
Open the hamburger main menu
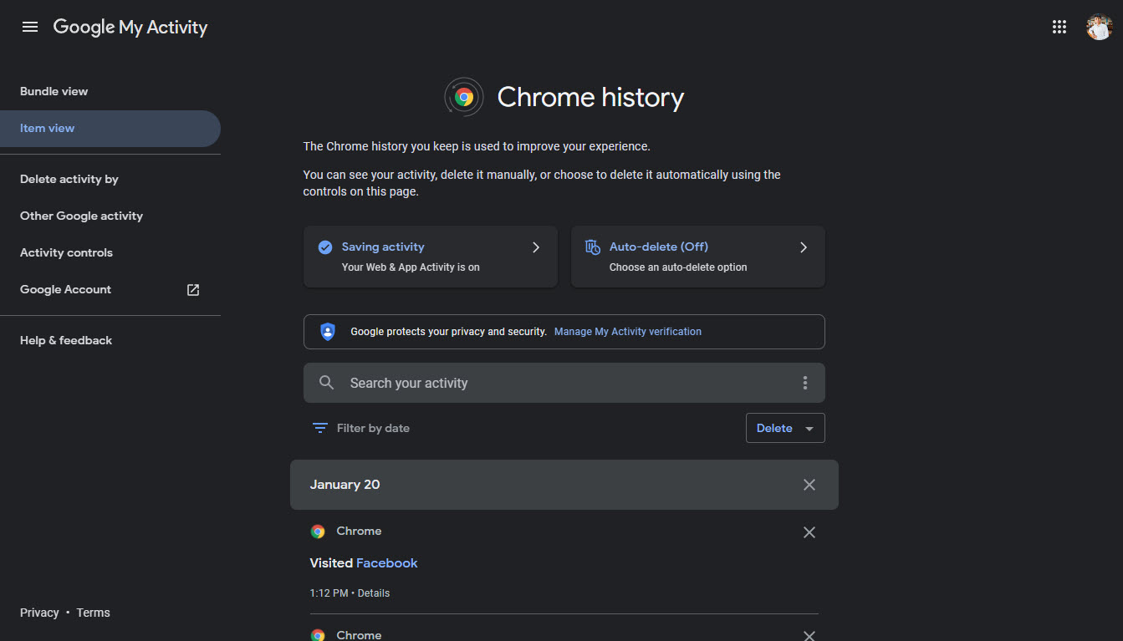point(30,27)
